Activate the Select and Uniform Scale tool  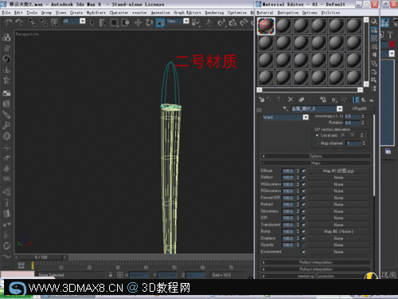coord(160,22)
